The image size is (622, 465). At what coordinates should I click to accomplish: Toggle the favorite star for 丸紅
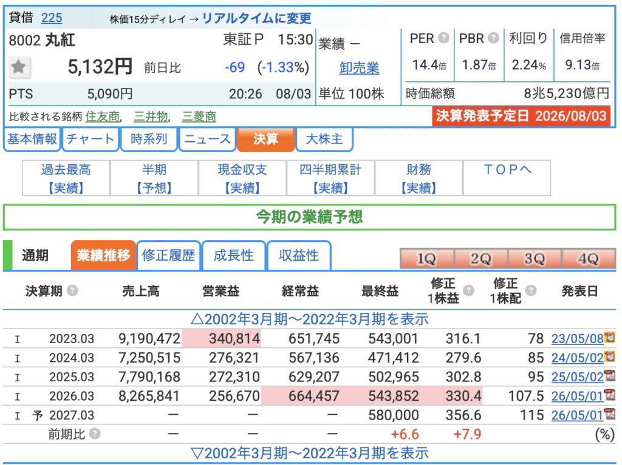pyautogui.click(x=19, y=67)
